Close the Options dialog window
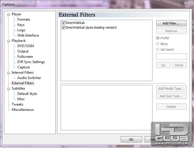The image size is (194, 148). point(185,3)
